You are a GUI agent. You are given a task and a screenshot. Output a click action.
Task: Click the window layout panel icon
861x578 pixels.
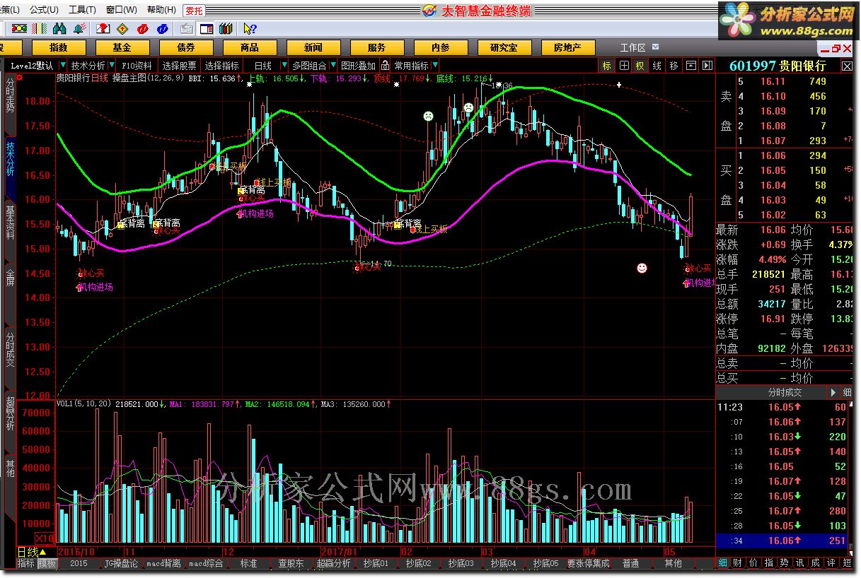[206, 28]
